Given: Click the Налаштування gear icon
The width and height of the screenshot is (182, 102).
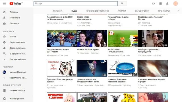Looking at the screenshot, I should (x=5, y=99).
